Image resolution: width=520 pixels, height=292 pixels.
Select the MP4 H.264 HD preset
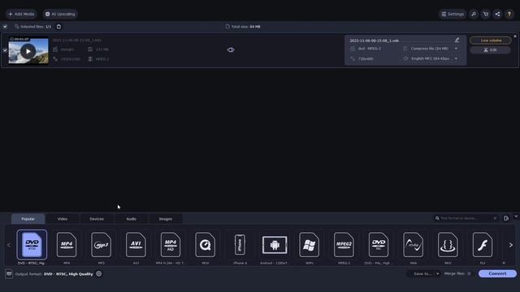coord(171,245)
